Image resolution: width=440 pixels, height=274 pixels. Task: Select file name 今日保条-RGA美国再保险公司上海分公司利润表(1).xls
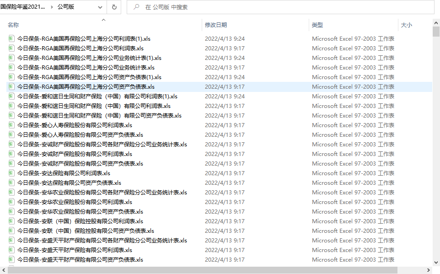coord(84,38)
